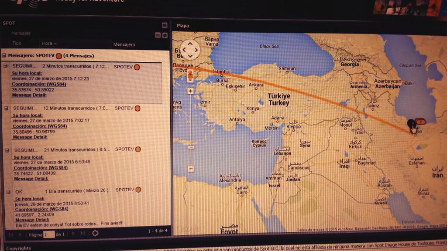This screenshot has width=447, height=251.
Task: Refresh the message list
Action: (x=95, y=234)
